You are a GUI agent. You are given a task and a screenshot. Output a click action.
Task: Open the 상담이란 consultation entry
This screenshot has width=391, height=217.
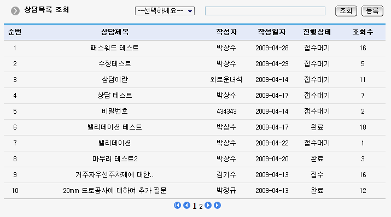[x=114, y=79]
